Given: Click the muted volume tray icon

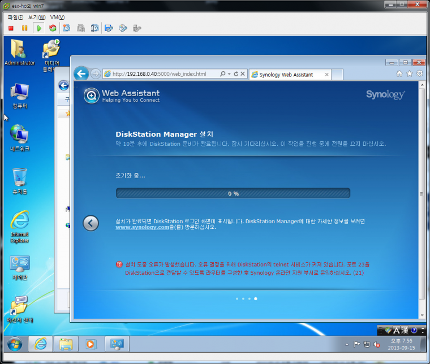Looking at the screenshot, I should point(377,345).
